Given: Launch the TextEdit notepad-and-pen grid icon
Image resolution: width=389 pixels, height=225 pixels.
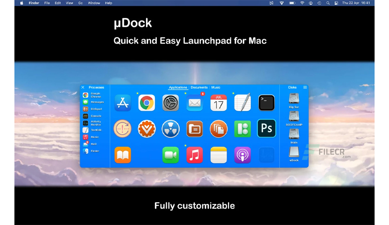Looking at the screenshot, I should pos(242,102).
